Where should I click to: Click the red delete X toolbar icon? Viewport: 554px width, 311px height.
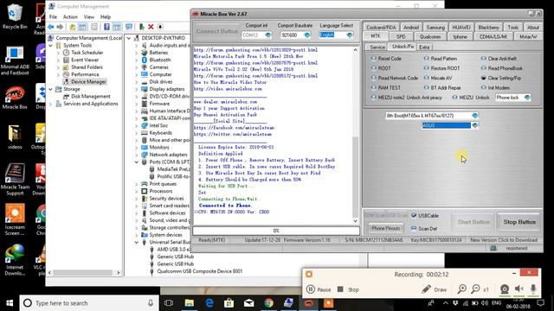[151, 27]
